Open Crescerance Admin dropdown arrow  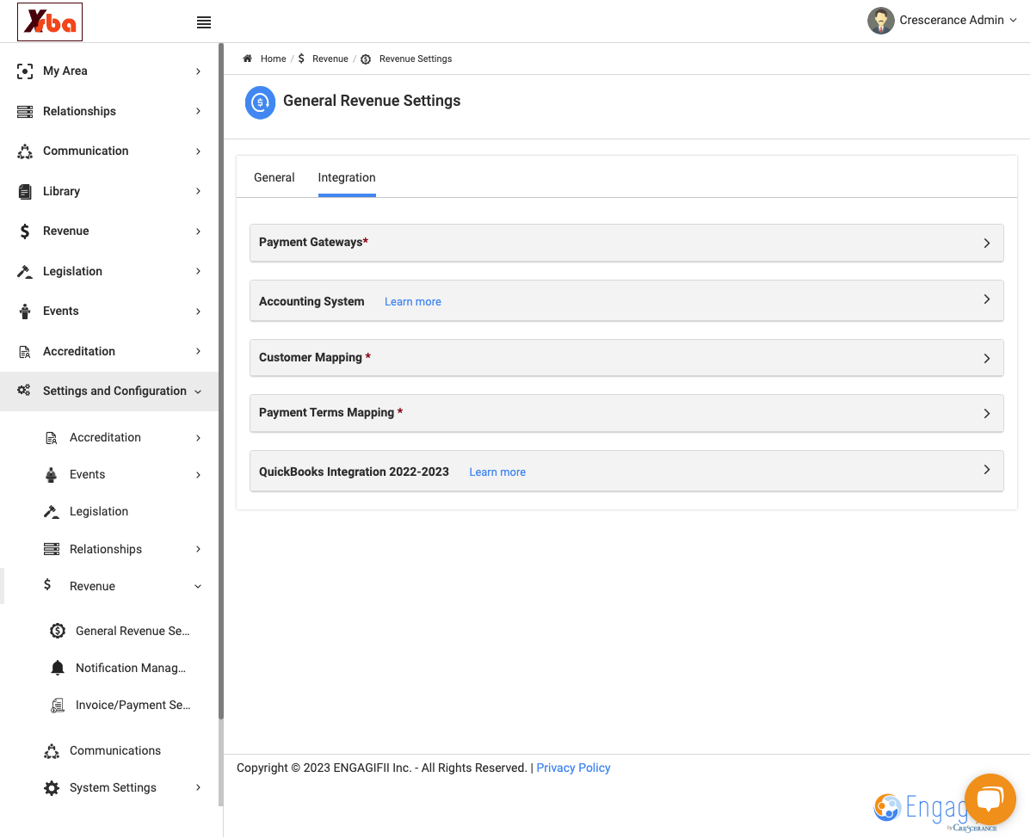1013,21
